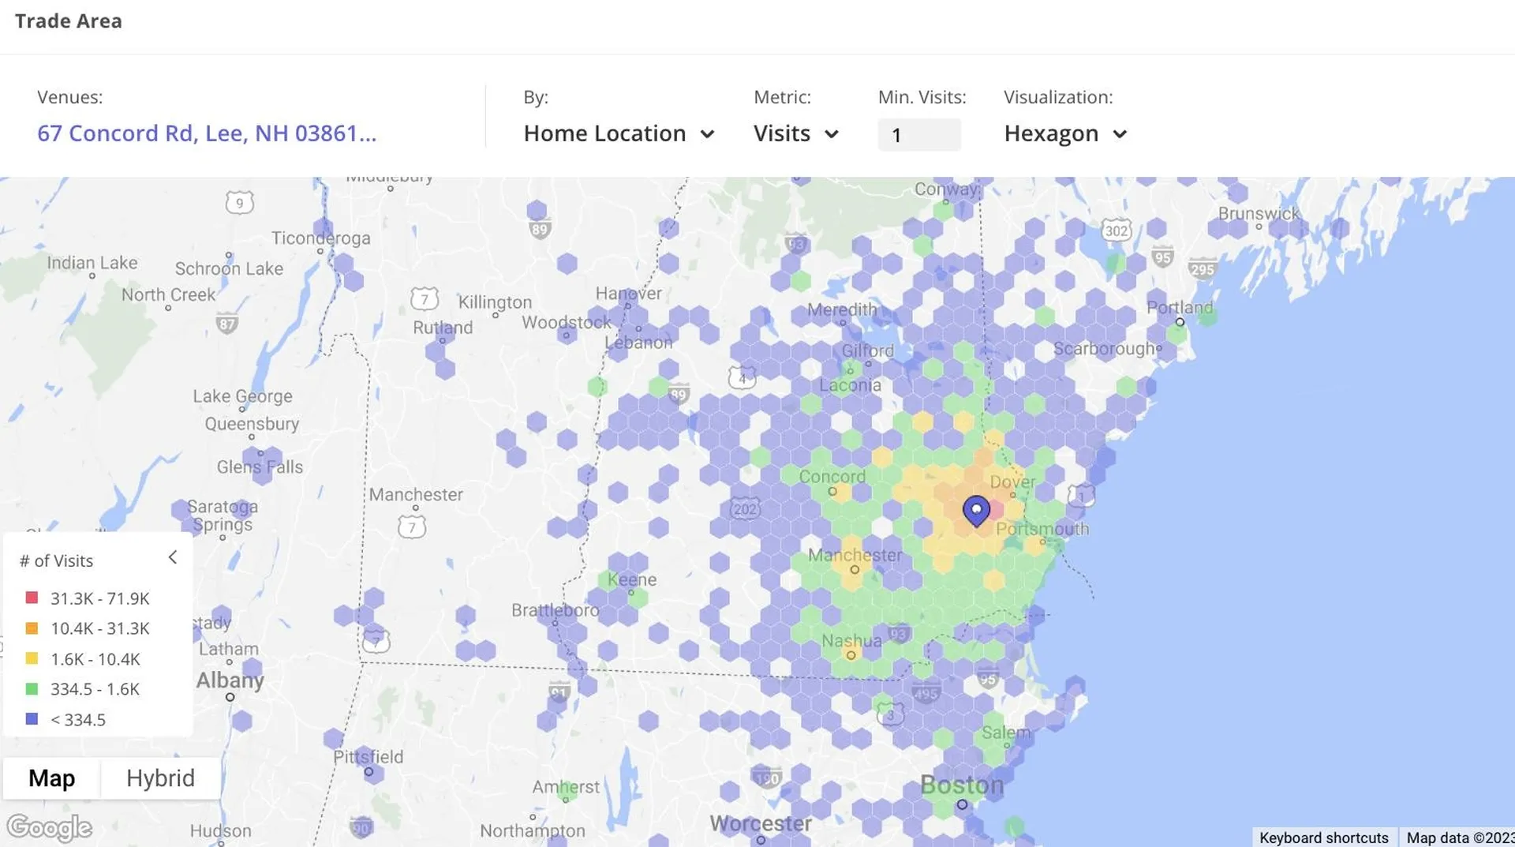Screen dimensions: 1515x847
Task: Select the Map view tab
Action: (x=52, y=778)
